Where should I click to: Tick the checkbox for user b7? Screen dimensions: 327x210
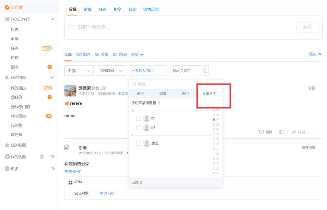pos(139,128)
